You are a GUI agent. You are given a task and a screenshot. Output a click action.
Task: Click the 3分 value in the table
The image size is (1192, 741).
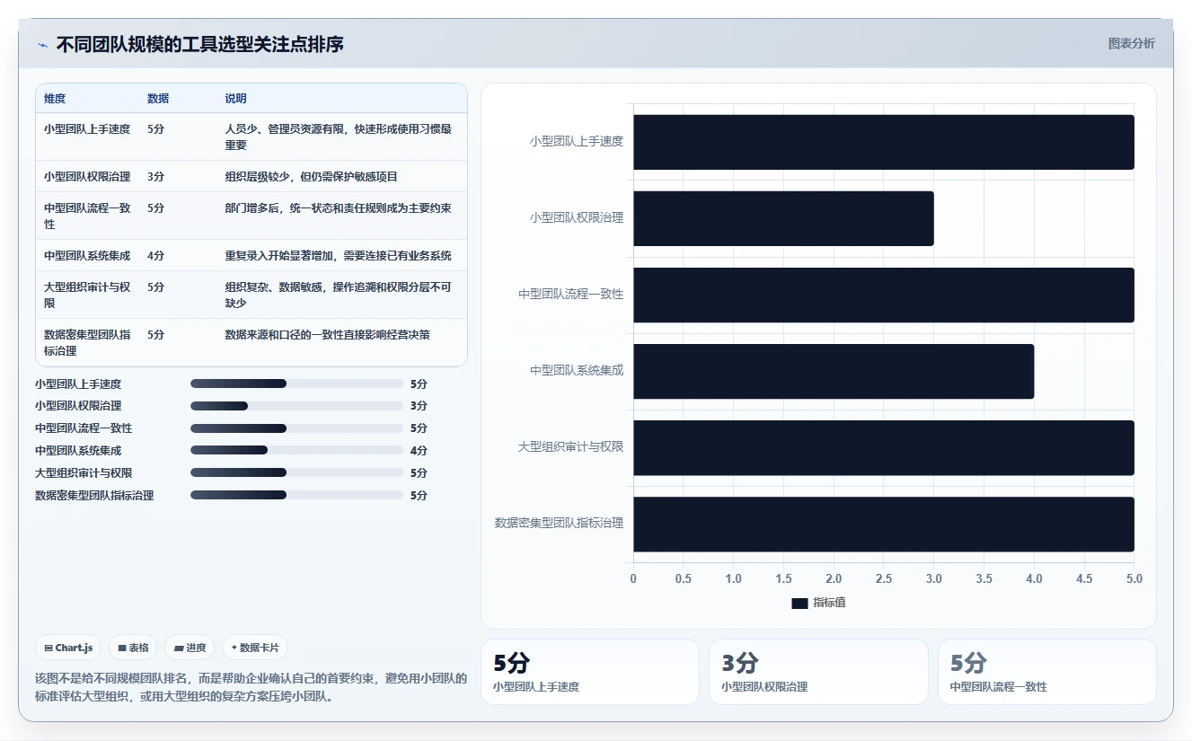pyautogui.click(x=155, y=177)
